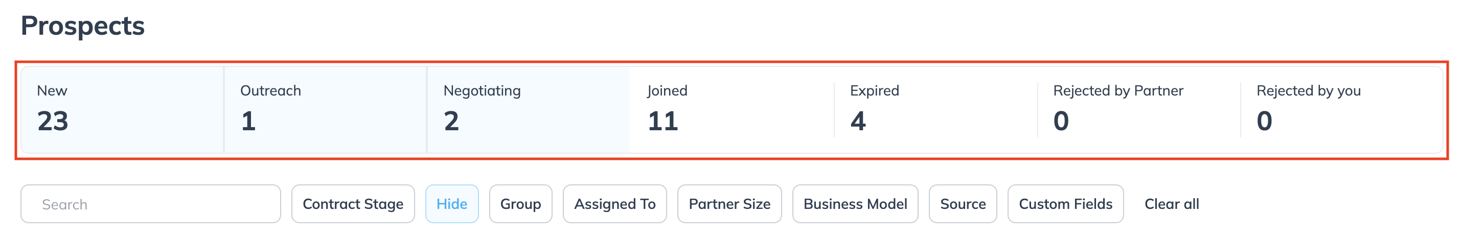The image size is (1462, 237).
Task: View the Expired prospects stage
Action: point(935,109)
